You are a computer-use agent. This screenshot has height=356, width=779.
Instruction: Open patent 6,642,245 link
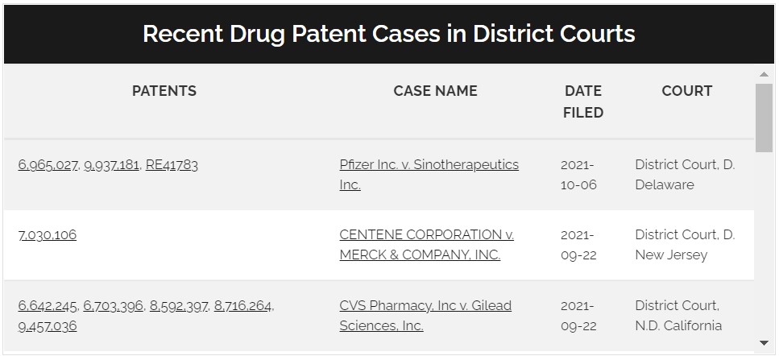(48, 306)
